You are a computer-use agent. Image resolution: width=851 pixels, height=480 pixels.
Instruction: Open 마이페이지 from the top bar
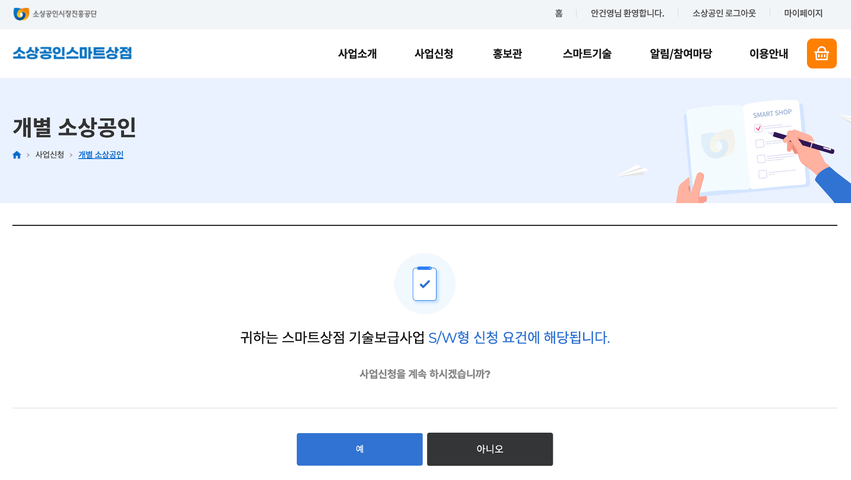pyautogui.click(x=803, y=13)
